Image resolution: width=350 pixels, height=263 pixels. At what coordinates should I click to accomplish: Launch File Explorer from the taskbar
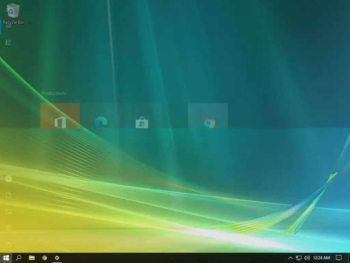(32, 258)
